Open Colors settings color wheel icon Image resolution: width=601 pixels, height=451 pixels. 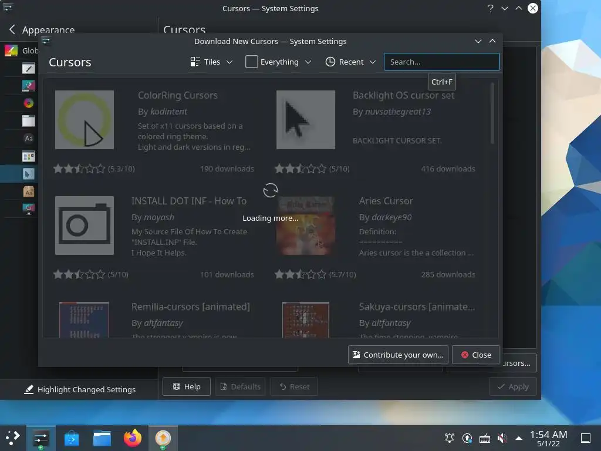click(x=28, y=103)
